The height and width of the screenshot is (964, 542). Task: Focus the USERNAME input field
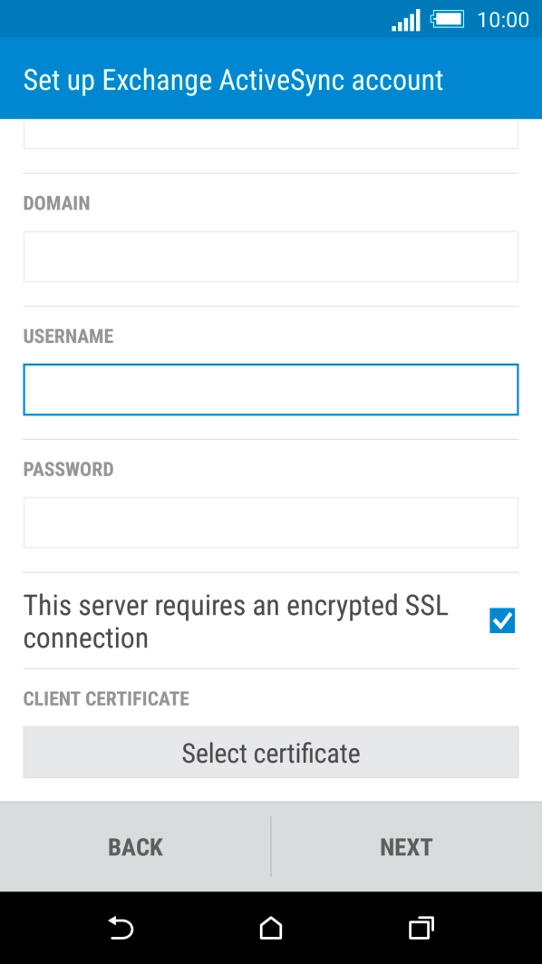(x=270, y=389)
